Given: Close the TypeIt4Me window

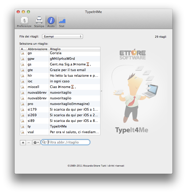Looking at the screenshot, I should [18, 12].
